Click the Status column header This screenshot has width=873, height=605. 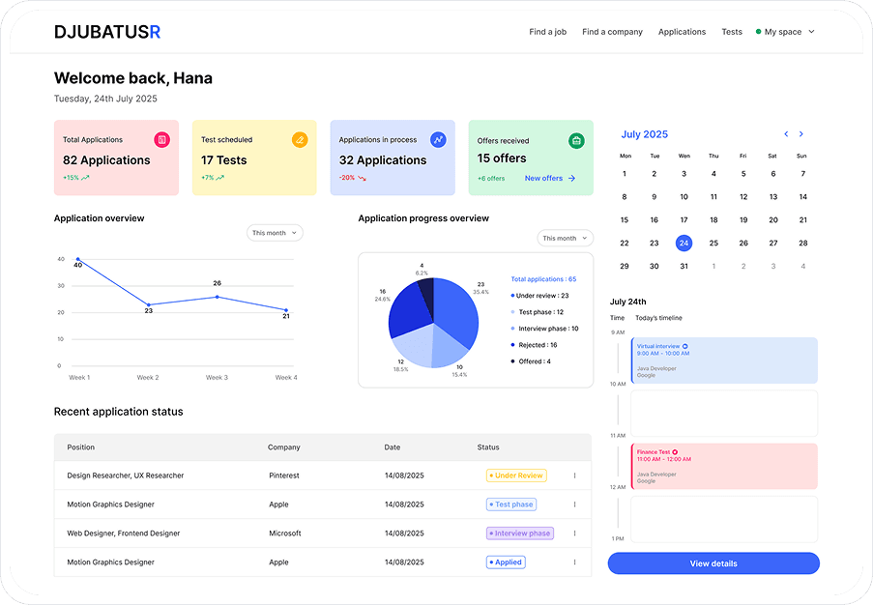(x=488, y=447)
